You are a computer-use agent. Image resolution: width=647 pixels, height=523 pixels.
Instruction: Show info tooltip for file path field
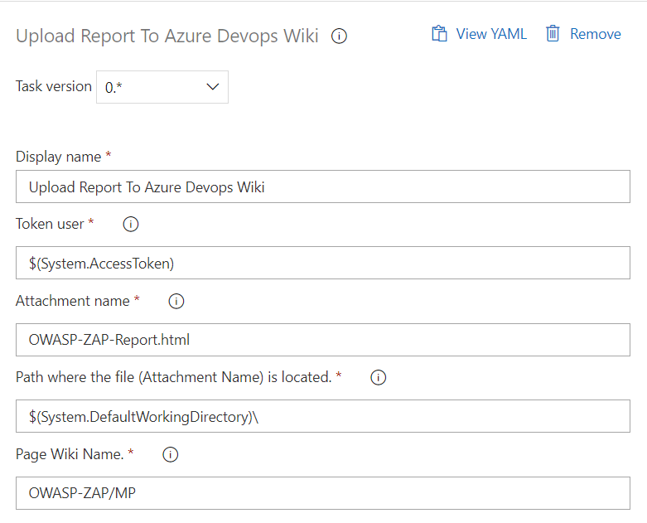point(379,377)
